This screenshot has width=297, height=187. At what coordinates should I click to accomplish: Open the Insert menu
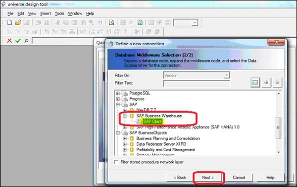46,13
